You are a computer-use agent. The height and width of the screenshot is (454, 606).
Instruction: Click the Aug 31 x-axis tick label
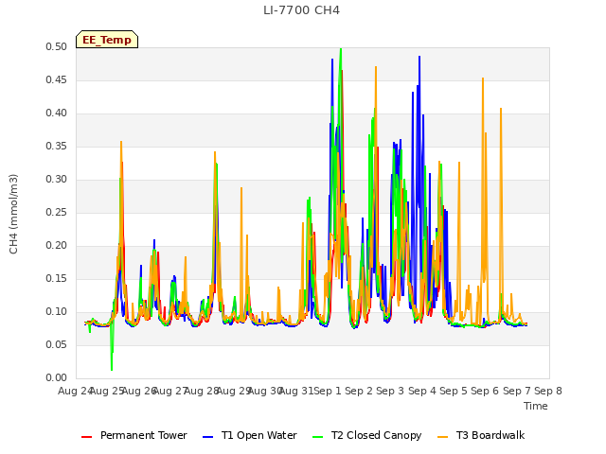[296, 391]
